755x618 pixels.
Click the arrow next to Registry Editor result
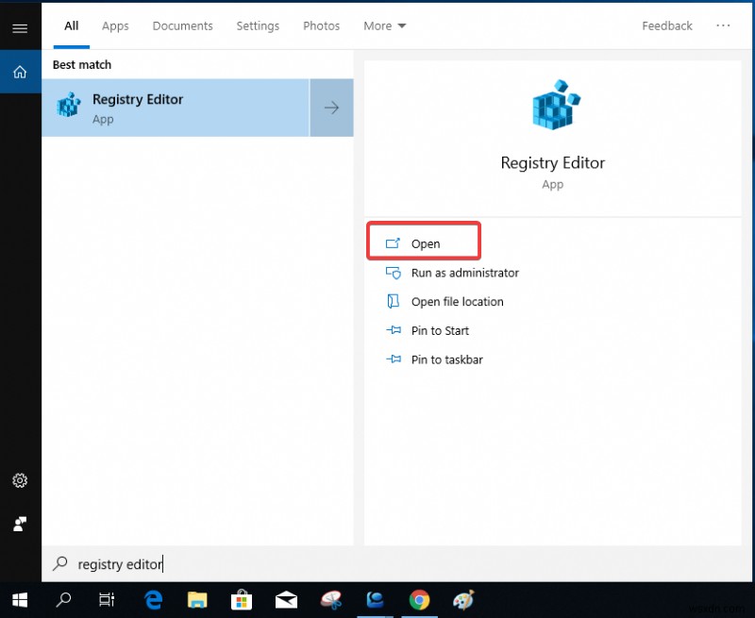pyautogui.click(x=331, y=107)
